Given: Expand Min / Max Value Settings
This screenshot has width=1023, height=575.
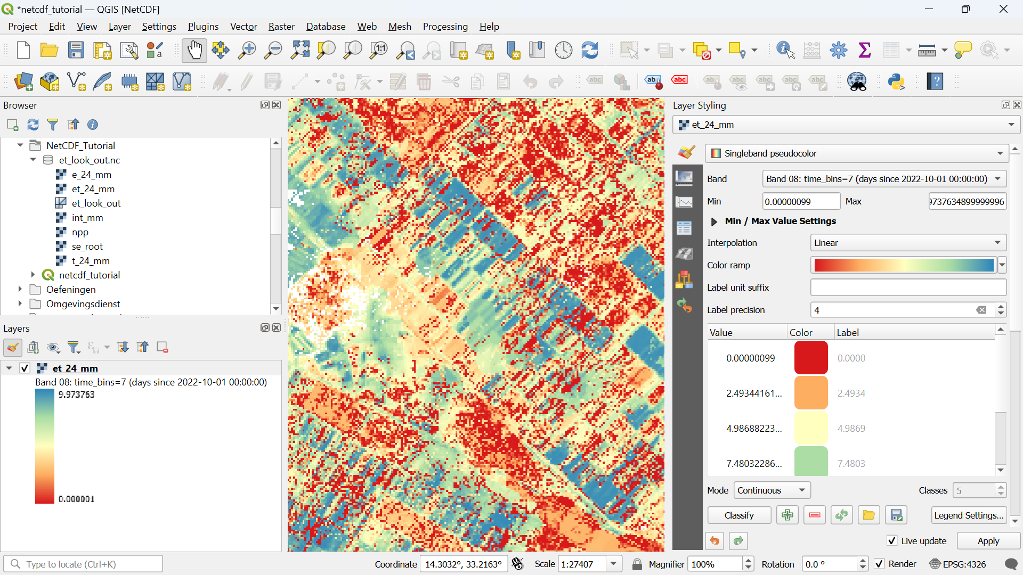Looking at the screenshot, I should [x=714, y=221].
